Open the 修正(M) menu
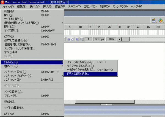This screenshot has height=117, width=165. [60, 7]
